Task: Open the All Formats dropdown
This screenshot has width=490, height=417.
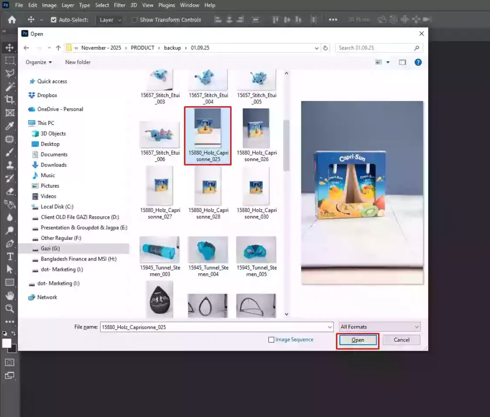Action: click(x=379, y=327)
